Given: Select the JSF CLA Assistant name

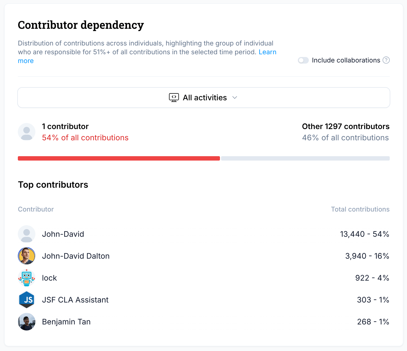Looking at the screenshot, I should tap(75, 300).
